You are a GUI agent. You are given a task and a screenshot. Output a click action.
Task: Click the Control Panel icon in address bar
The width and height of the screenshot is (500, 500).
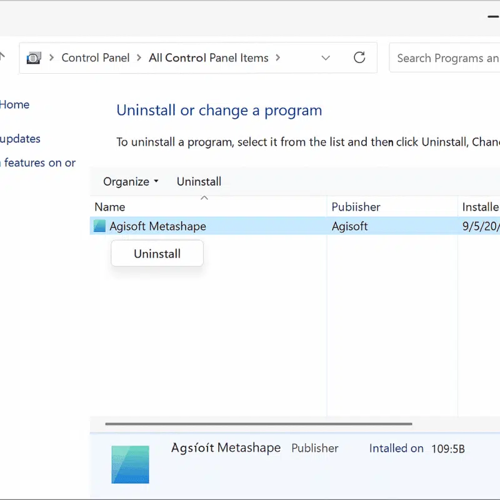click(33, 58)
